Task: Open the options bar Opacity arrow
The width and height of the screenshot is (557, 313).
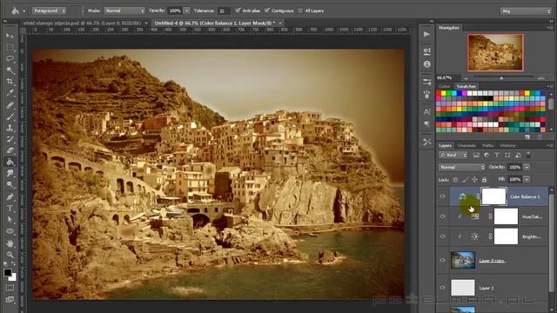Action: [187, 10]
